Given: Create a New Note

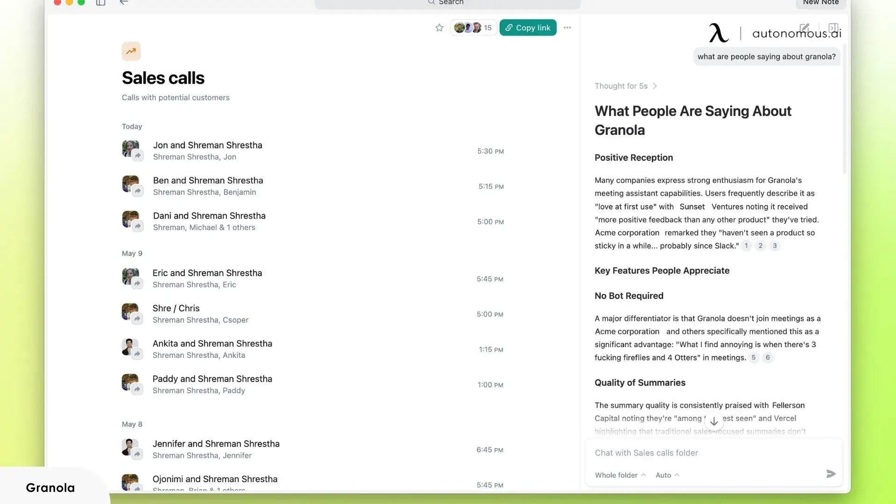Looking at the screenshot, I should tap(820, 3).
